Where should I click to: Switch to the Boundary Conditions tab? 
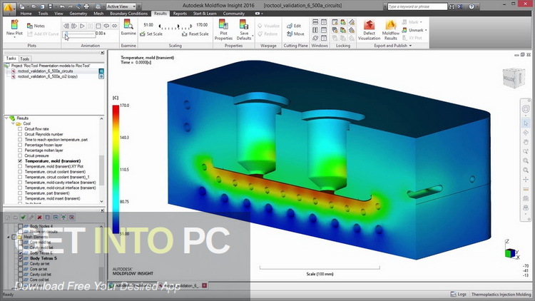pos(128,14)
